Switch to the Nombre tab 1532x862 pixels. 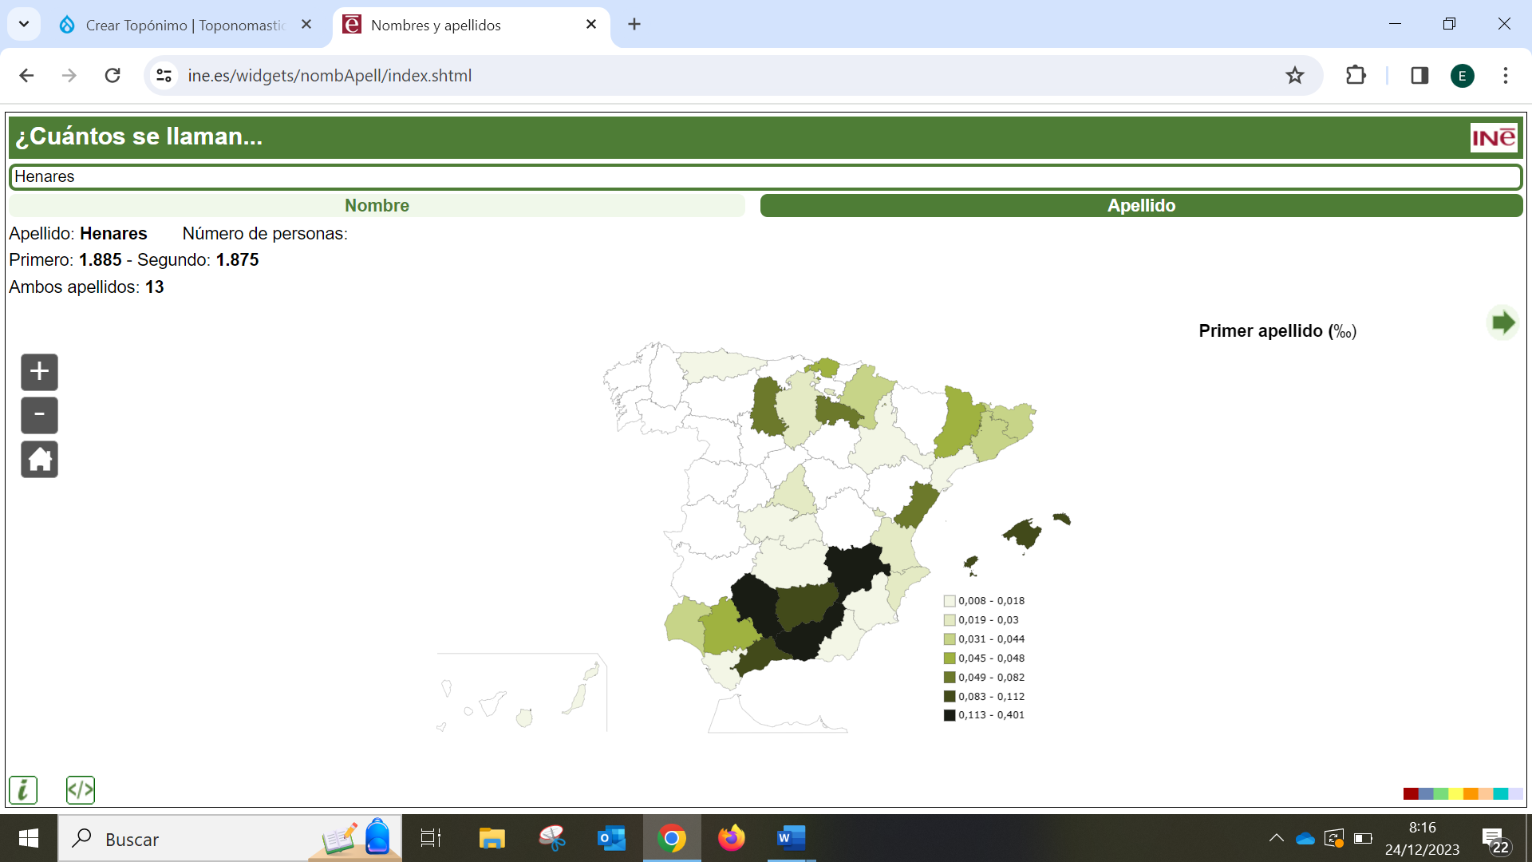[x=377, y=205]
